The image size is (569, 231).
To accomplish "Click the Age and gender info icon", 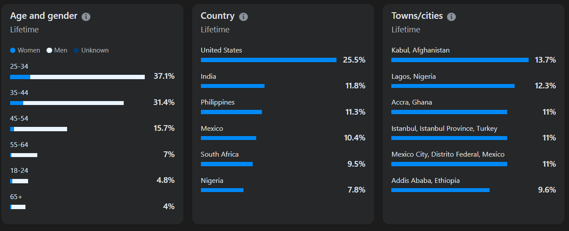I will [86, 17].
